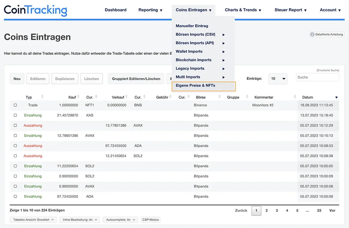Viewport: 349px width, 228px height.
Task: Sort by the Gruppe column arrows
Action: click(247, 97)
